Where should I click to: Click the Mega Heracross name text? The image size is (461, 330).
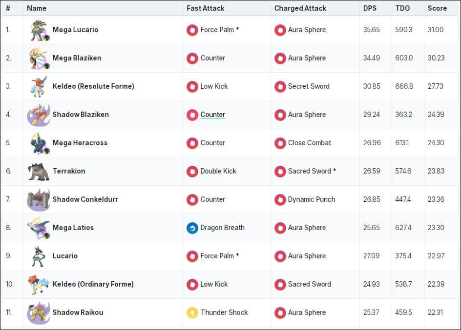click(x=80, y=143)
